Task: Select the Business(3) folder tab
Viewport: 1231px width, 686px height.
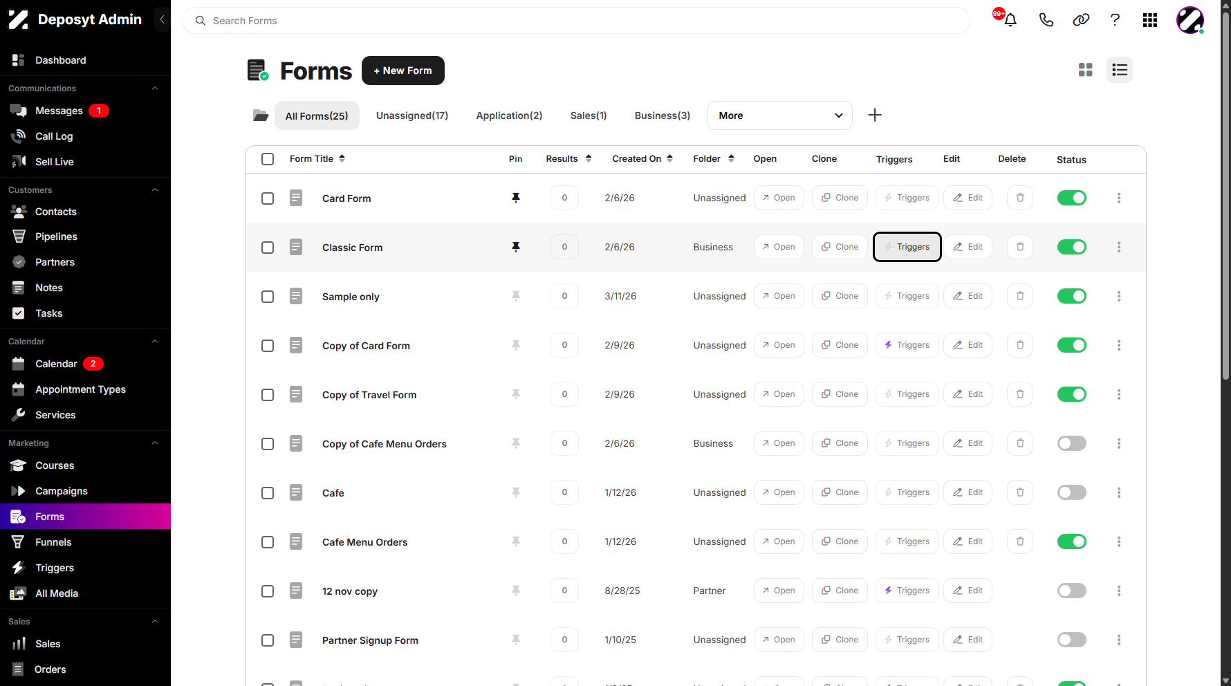Action: point(663,115)
